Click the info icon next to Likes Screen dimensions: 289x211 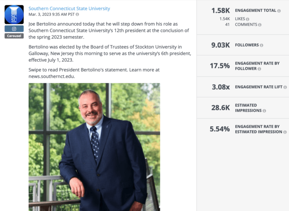(248, 19)
